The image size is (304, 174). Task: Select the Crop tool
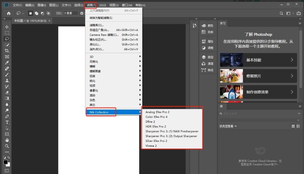point(7,51)
